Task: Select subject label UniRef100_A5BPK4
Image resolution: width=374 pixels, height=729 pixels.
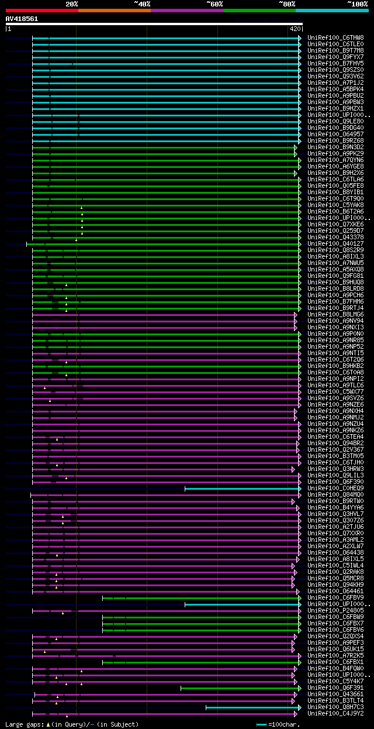Action: (x=335, y=90)
